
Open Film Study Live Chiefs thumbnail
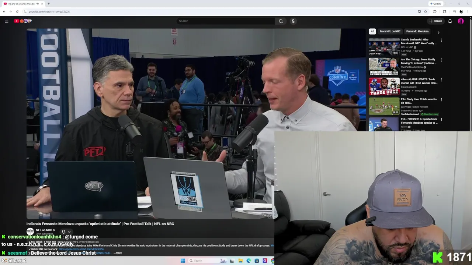pyautogui.click(x=384, y=106)
